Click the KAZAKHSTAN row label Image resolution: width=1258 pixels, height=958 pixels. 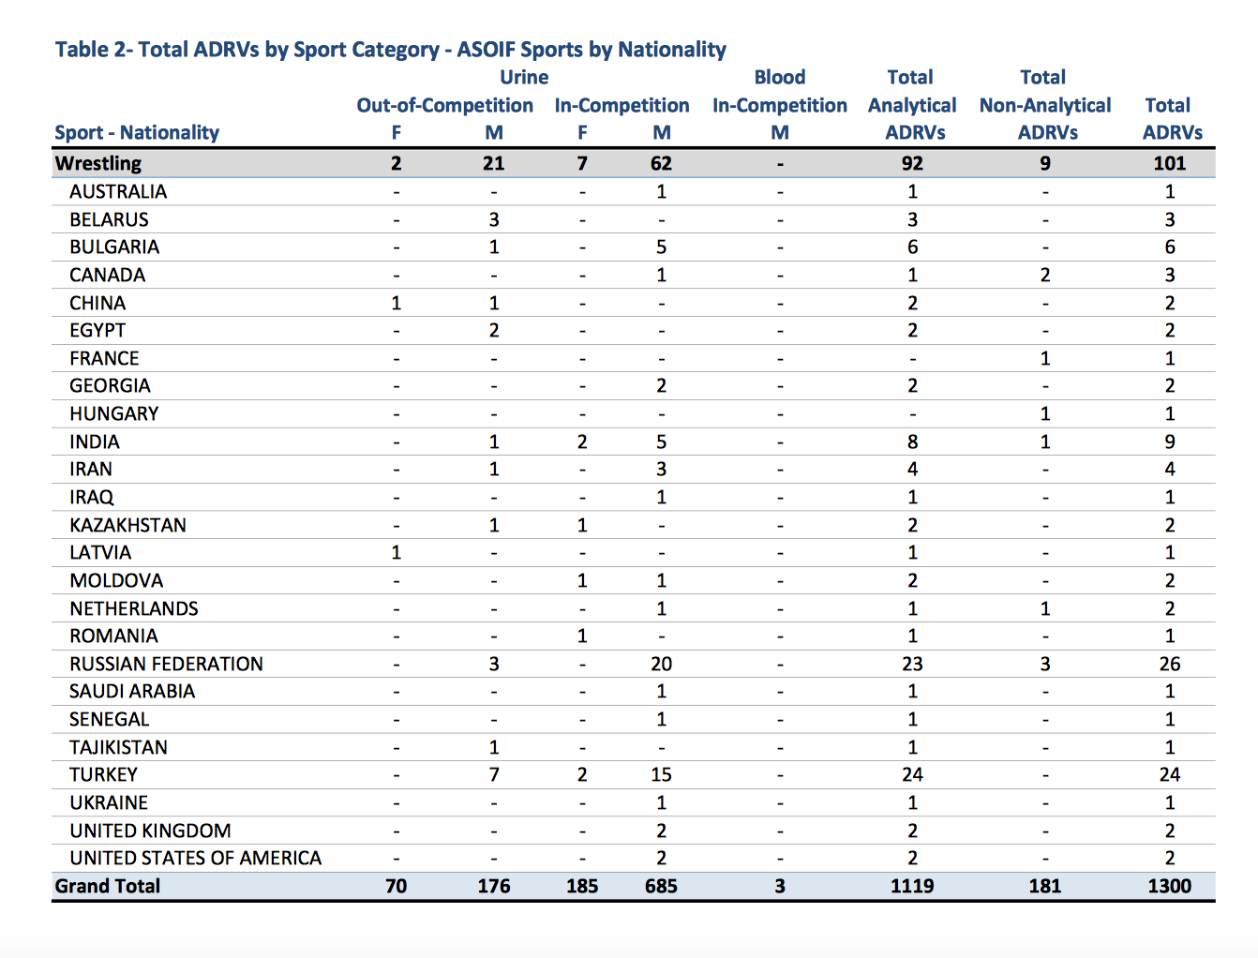(127, 526)
